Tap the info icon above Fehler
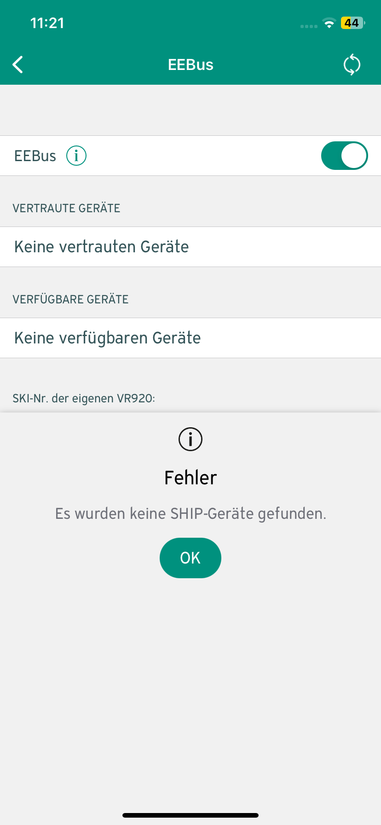 190,439
